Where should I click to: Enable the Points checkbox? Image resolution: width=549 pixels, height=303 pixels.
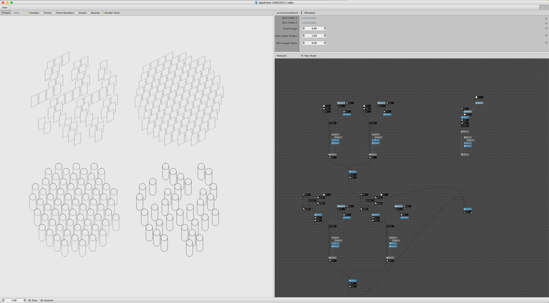click(x=42, y=13)
